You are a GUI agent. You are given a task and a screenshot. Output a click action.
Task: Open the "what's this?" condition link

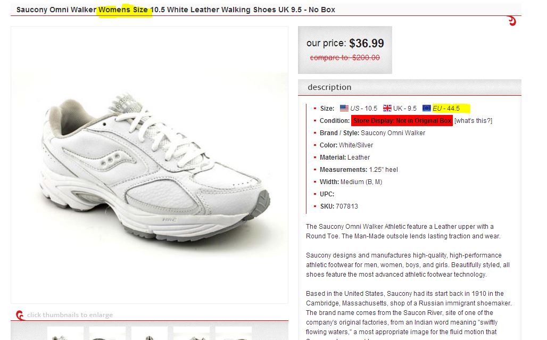pos(473,121)
